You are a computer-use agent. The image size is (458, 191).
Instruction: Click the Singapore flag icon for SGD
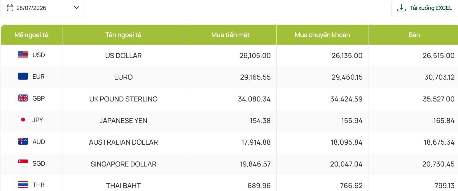pyautogui.click(x=23, y=163)
